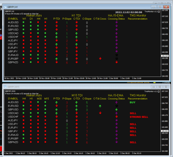The width and height of the screenshot is (173, 157).
Task: Minimize the GBPJPY,M15 chart window
Action: 154,87
